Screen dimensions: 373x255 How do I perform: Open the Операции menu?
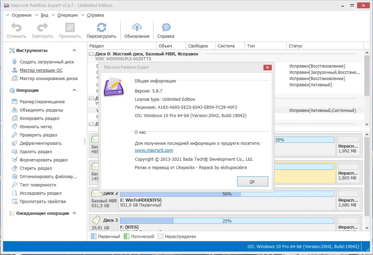[x=68, y=15]
